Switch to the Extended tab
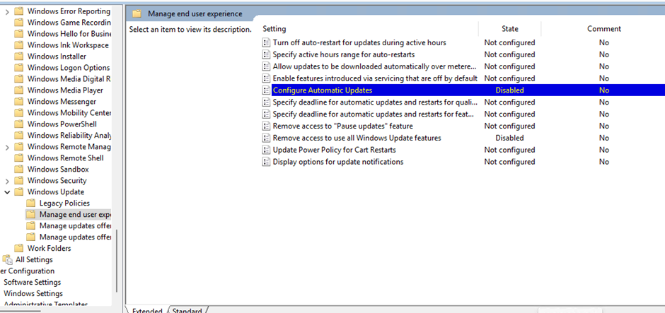 click(147, 310)
